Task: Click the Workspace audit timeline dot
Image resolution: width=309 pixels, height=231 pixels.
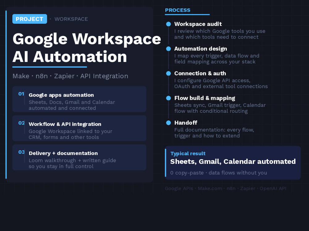Action: tap(168, 24)
